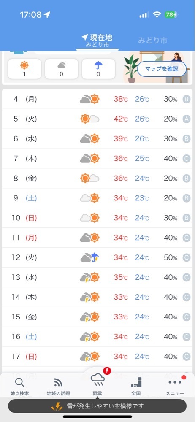The width and height of the screenshot is (195, 422).
Task: Tap the reliability A badge on day 5
Action: (187, 119)
